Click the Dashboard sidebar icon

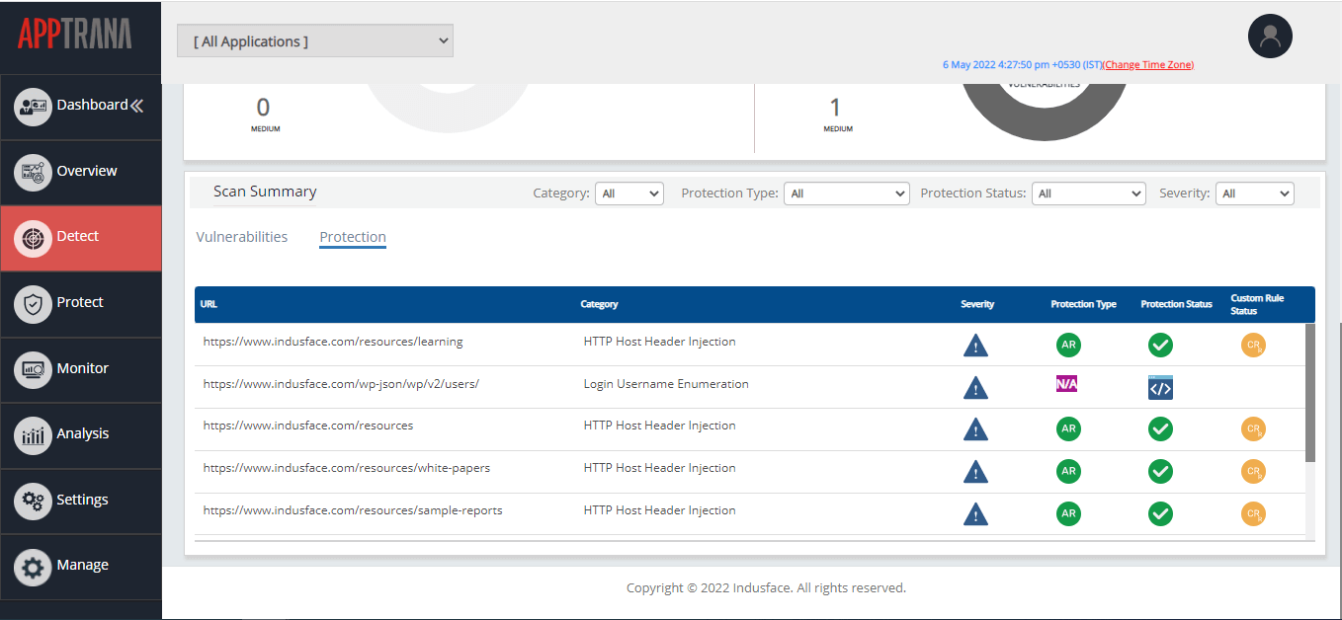[34, 106]
